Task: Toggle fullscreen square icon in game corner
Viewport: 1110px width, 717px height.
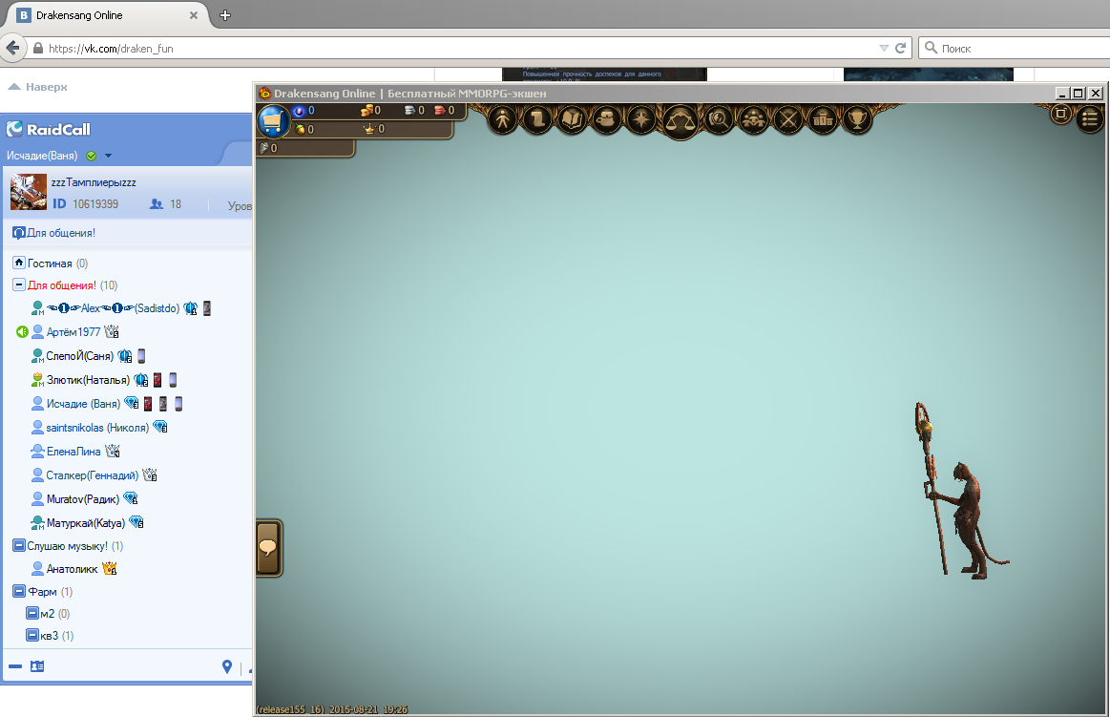Action: tap(1060, 114)
